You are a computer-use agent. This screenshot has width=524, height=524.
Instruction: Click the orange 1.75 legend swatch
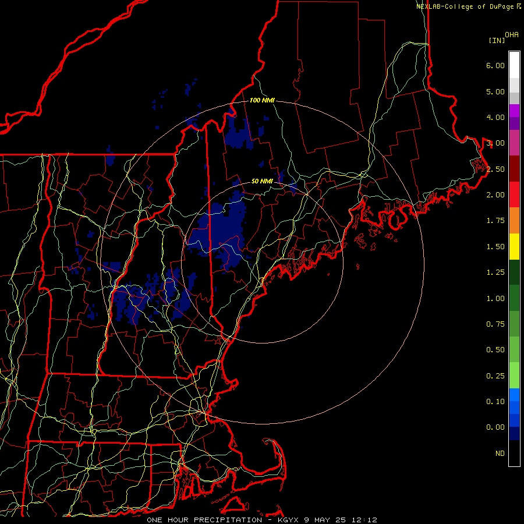514,220
